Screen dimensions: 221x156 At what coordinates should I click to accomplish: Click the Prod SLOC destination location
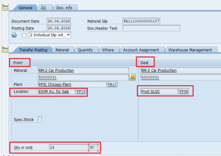[150, 91]
